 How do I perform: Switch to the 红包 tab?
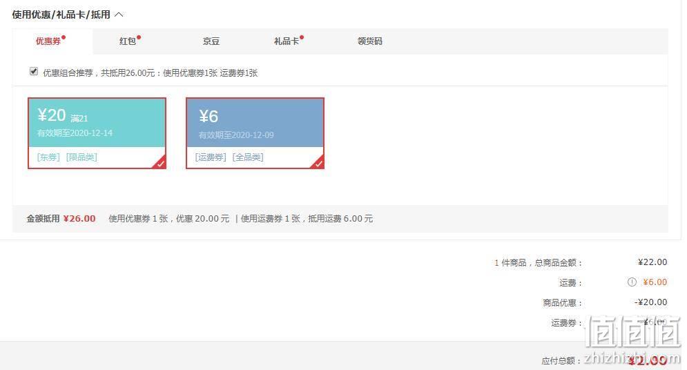coord(128,41)
